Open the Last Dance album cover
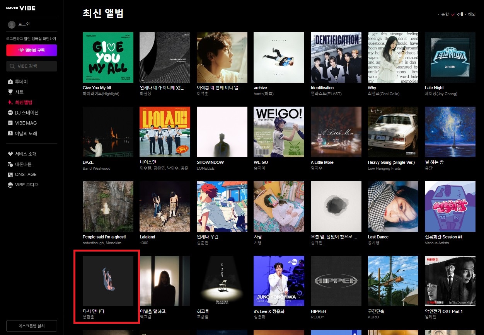The width and height of the screenshot is (484, 335). [x=393, y=206]
